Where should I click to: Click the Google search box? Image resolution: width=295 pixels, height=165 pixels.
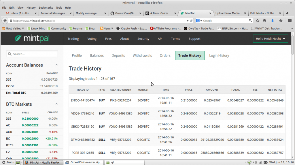[225, 21]
